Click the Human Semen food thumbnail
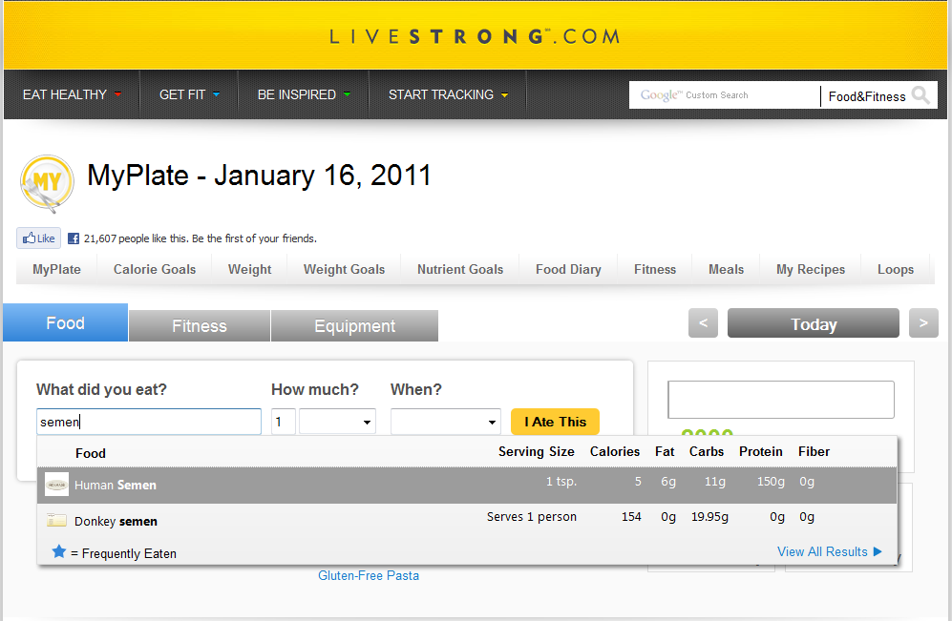 tap(56, 485)
